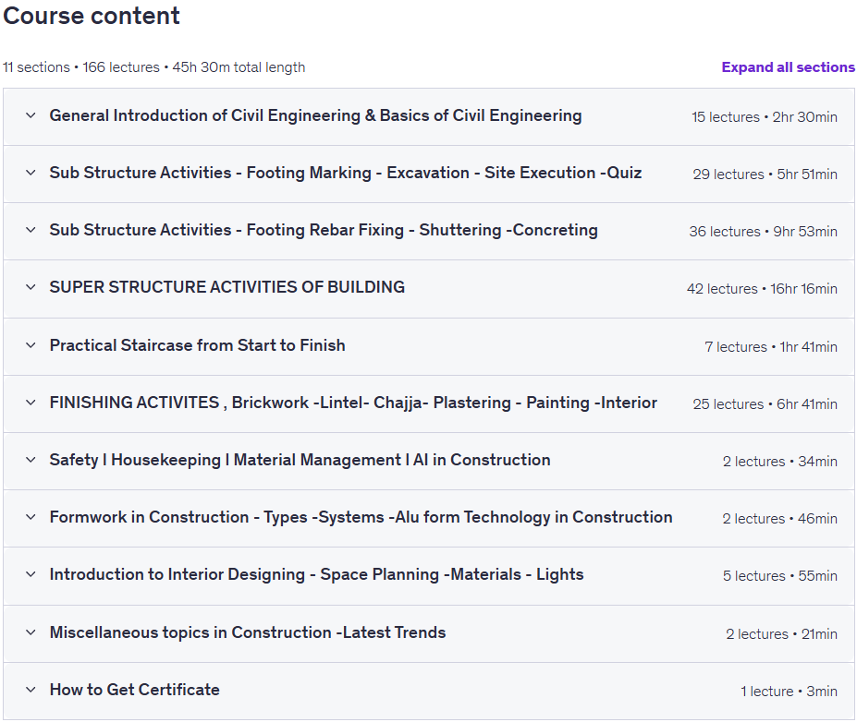This screenshot has height=722, width=857.
Task: Click the "5 lectures • 55min" label
Action: 780,576
